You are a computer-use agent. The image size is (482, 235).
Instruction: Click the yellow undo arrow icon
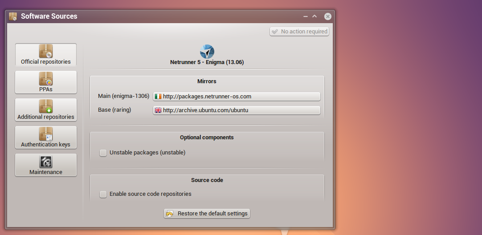(x=170, y=214)
